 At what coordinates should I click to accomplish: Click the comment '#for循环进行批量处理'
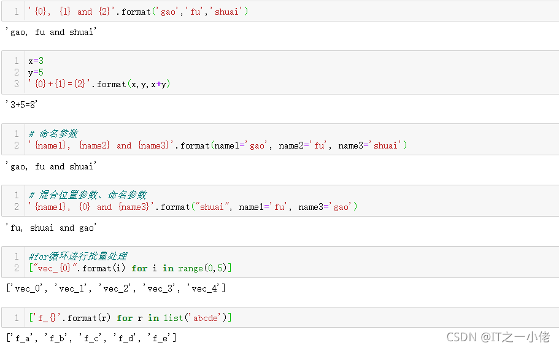(78, 257)
